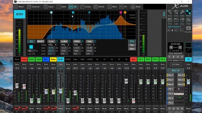Toggle the High band power icon
This screenshot has height=113, width=202.
coord(95,41)
